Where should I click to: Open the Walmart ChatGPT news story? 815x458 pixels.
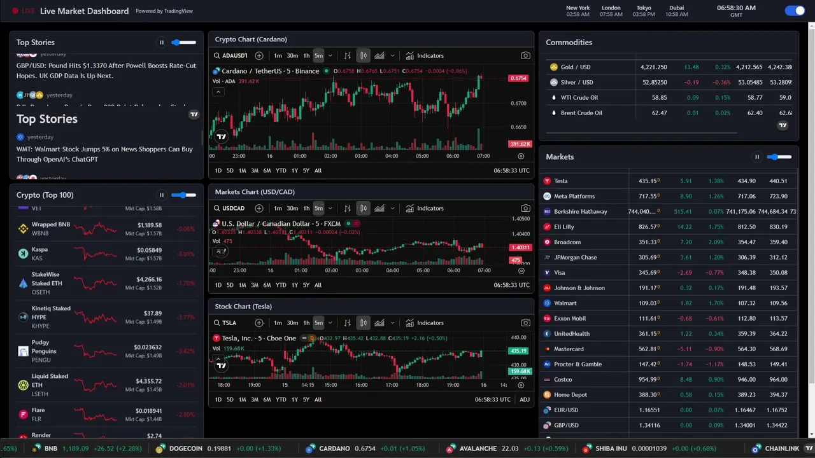(x=104, y=154)
